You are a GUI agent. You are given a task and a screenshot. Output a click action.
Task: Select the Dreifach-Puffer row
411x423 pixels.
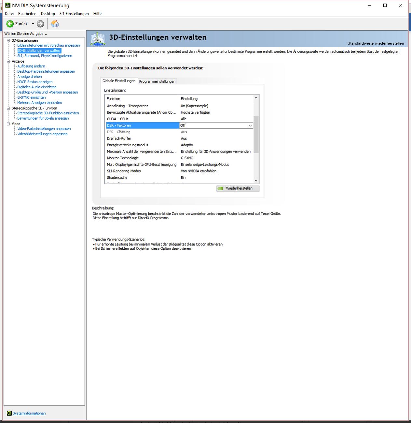[180, 139]
